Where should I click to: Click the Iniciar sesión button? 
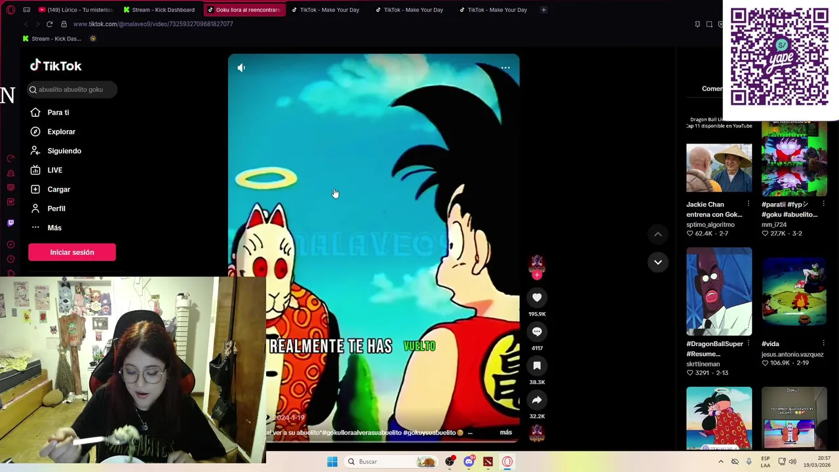pos(72,252)
